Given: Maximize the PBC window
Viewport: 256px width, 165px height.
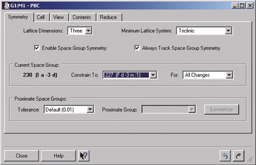Looking at the screenshot, I should pyautogui.click(x=242, y=6).
